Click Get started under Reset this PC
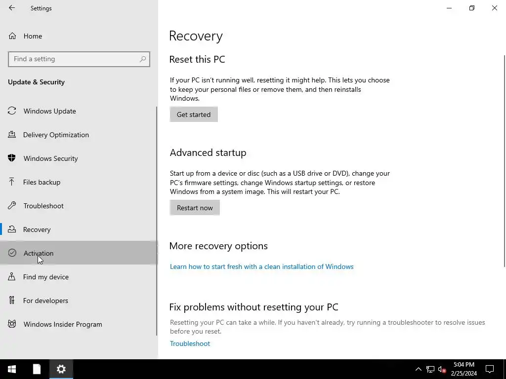Screen dimensions: 506x379 tap(194, 114)
